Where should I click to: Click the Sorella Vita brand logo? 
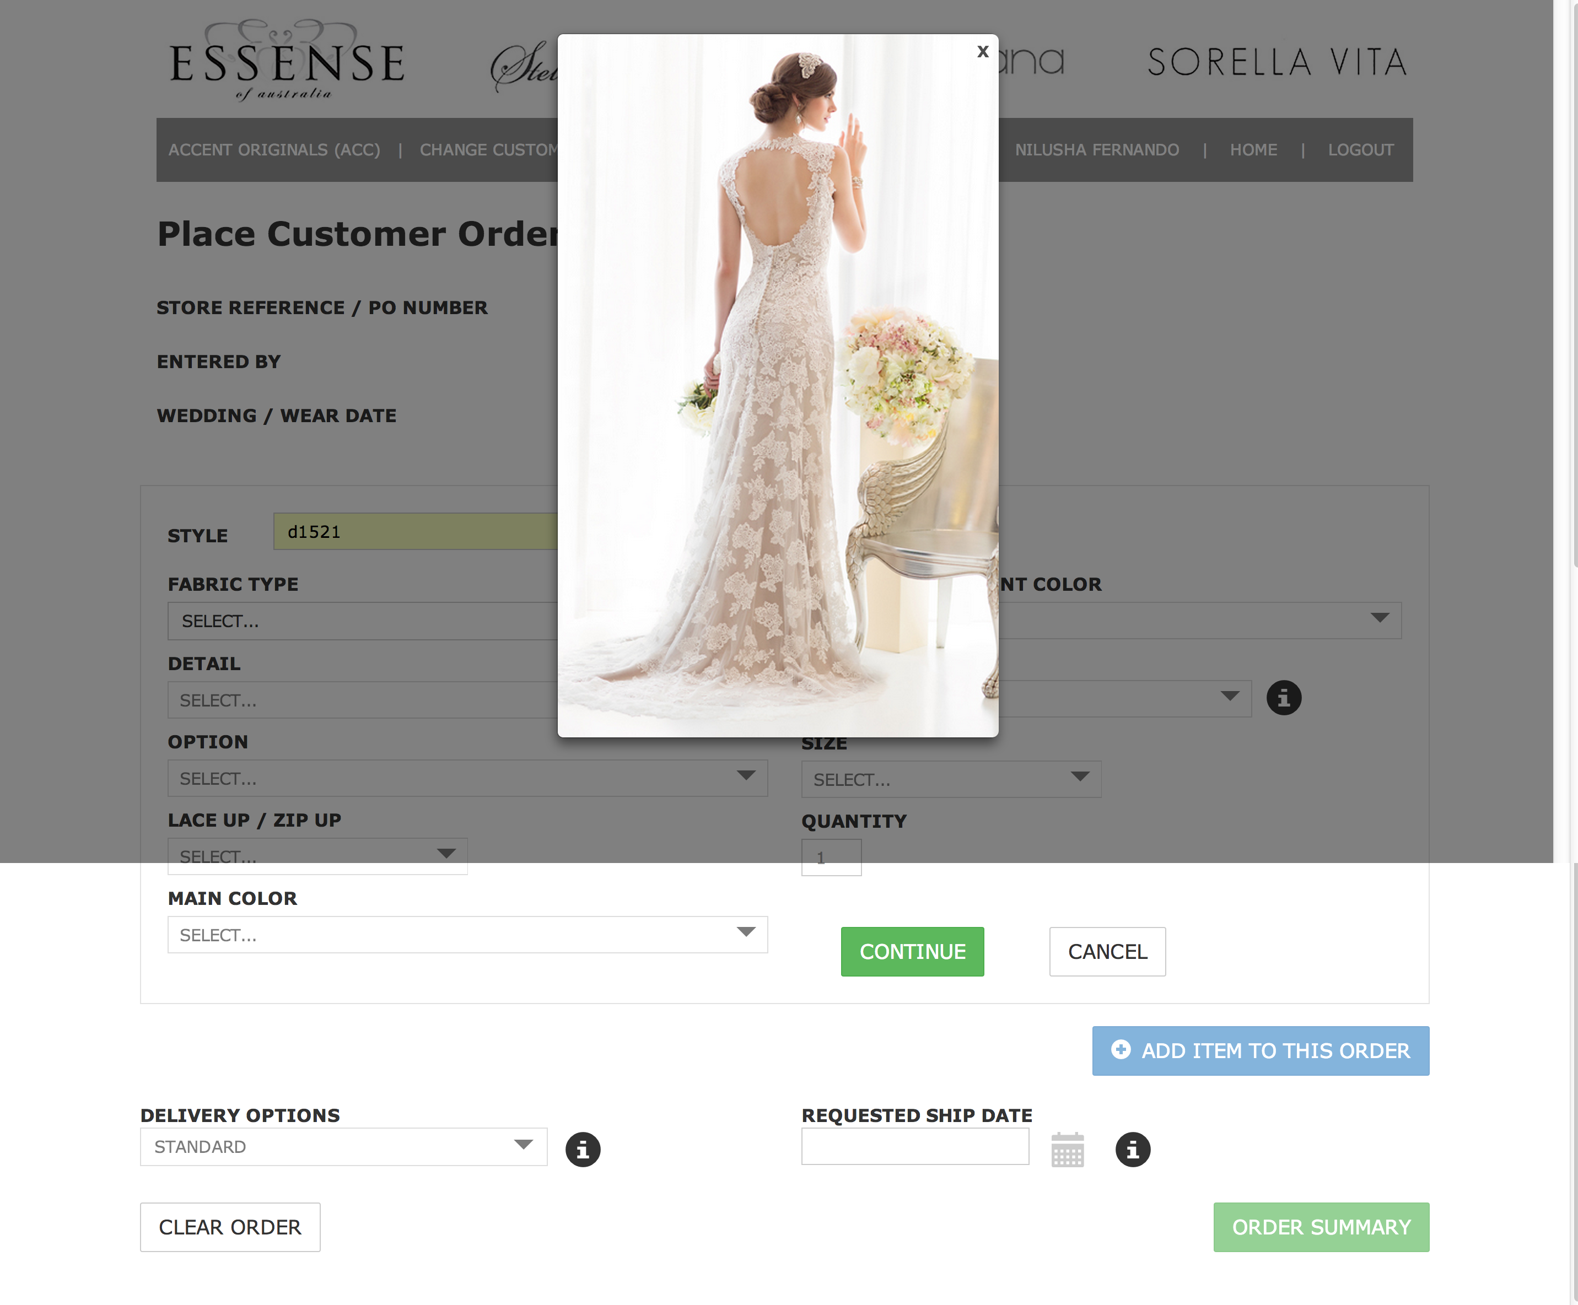(1277, 62)
